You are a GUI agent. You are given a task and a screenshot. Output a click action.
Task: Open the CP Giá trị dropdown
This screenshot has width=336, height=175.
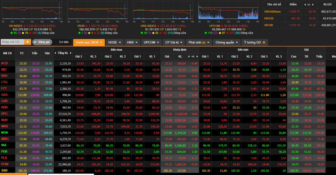(173, 42)
